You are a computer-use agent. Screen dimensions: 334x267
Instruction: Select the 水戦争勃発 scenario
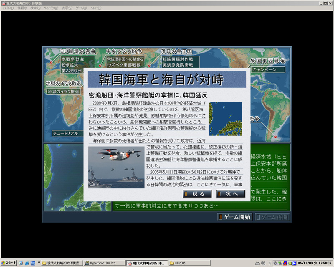pos(73,60)
